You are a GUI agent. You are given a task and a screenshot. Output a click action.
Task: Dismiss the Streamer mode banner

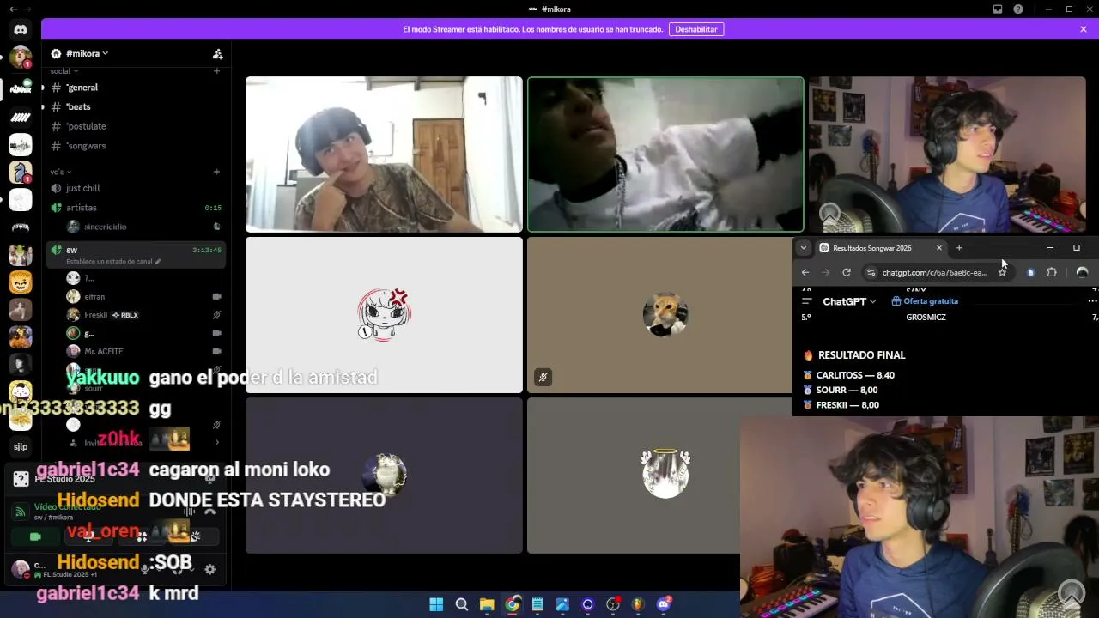[1084, 29]
